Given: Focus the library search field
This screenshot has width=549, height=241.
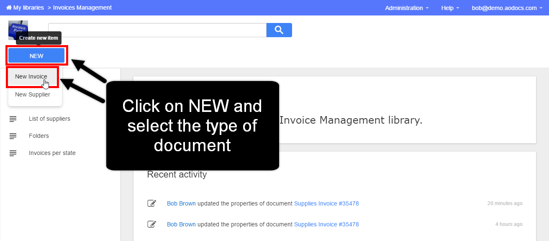Looking at the screenshot, I should pos(157,30).
